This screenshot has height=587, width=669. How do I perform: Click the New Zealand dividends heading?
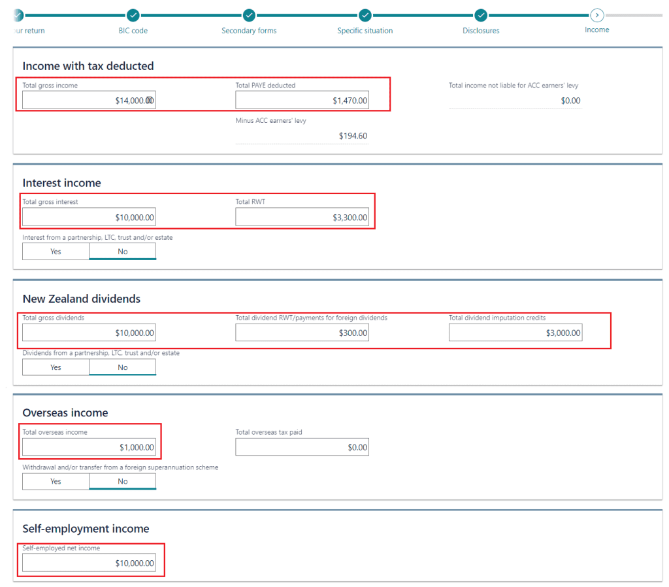tap(82, 299)
